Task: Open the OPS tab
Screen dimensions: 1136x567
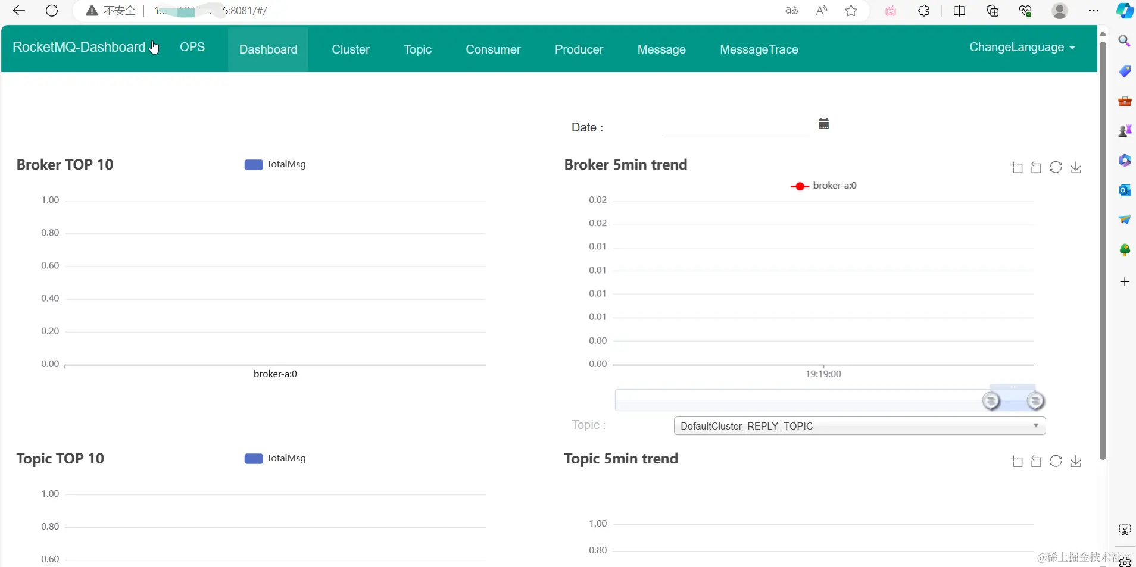Action: tap(192, 48)
